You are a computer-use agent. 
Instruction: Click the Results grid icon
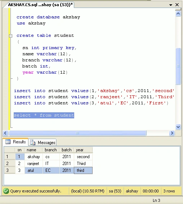(x=8, y=142)
